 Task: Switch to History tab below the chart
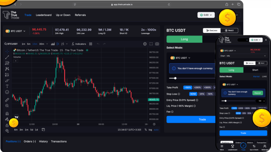point(43,141)
